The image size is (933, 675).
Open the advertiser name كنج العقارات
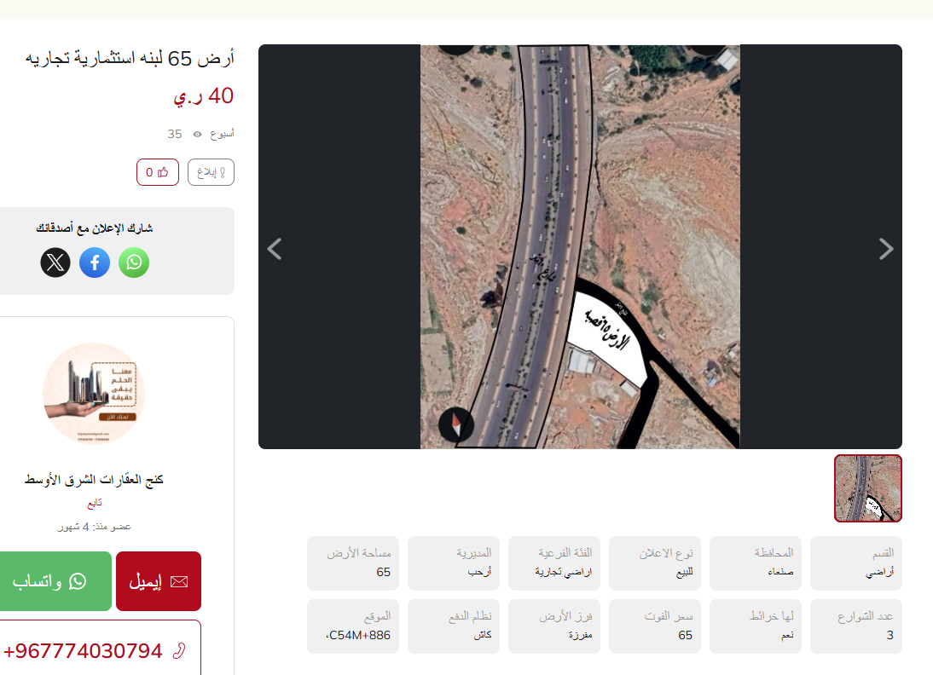click(94, 479)
